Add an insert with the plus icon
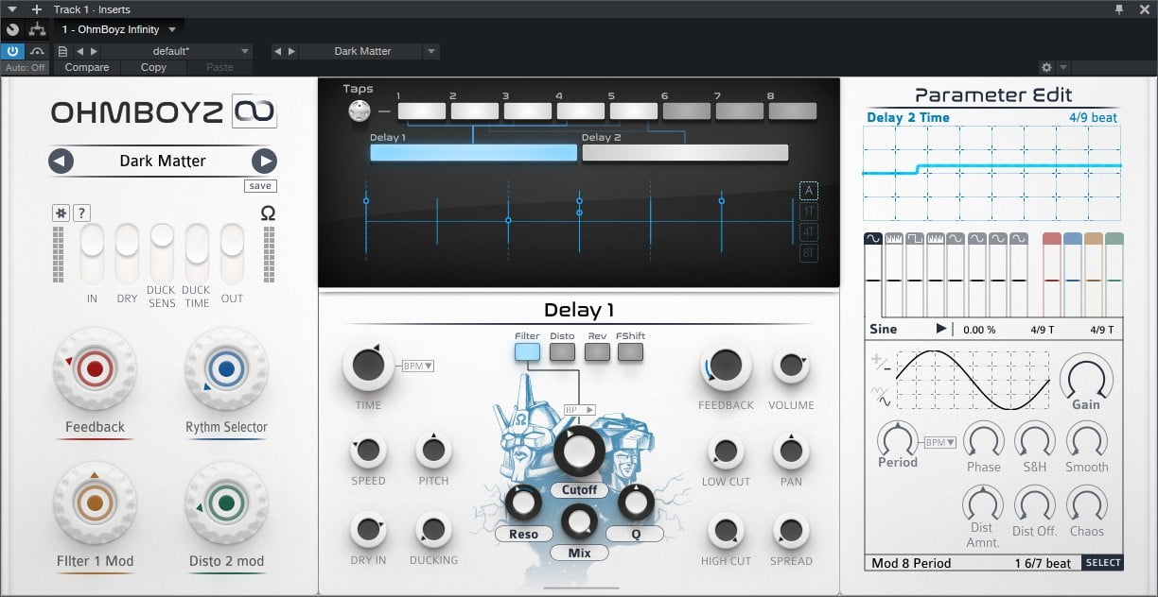The height and width of the screenshot is (597, 1158). pos(37,9)
